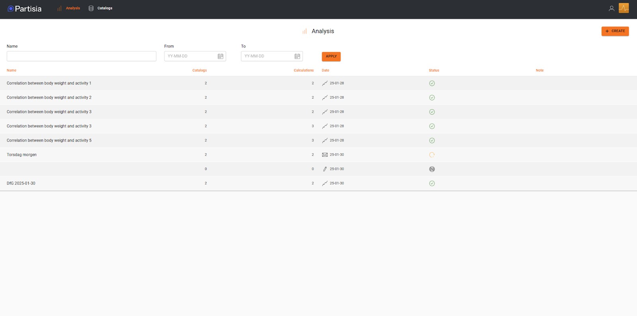Click completed status check for activity 5
Image resolution: width=637 pixels, height=316 pixels.
(x=432, y=140)
